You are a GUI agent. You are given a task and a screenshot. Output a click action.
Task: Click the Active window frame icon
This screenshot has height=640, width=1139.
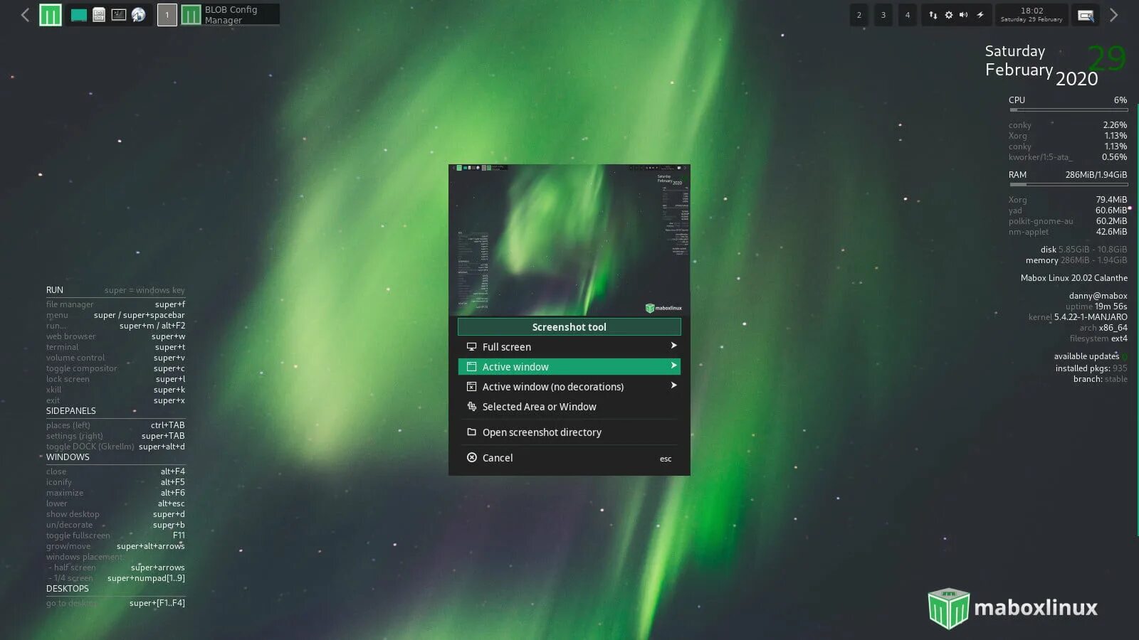coord(471,367)
